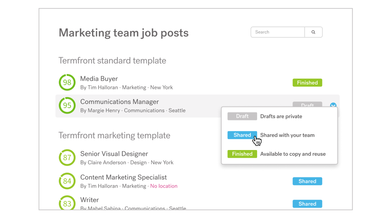The width and height of the screenshot is (391, 219).
Task: Click Shared badge on the Writer row
Action: click(307, 204)
